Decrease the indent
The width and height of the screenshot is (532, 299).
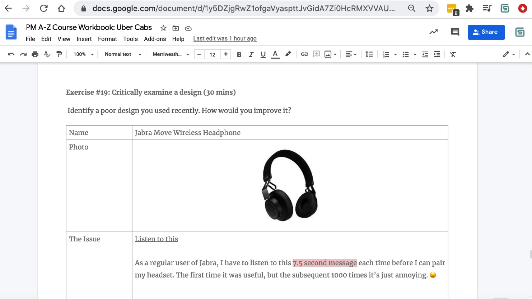click(x=425, y=54)
